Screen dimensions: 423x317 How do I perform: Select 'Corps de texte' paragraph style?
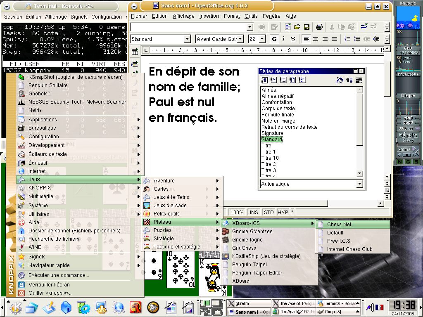278,109
